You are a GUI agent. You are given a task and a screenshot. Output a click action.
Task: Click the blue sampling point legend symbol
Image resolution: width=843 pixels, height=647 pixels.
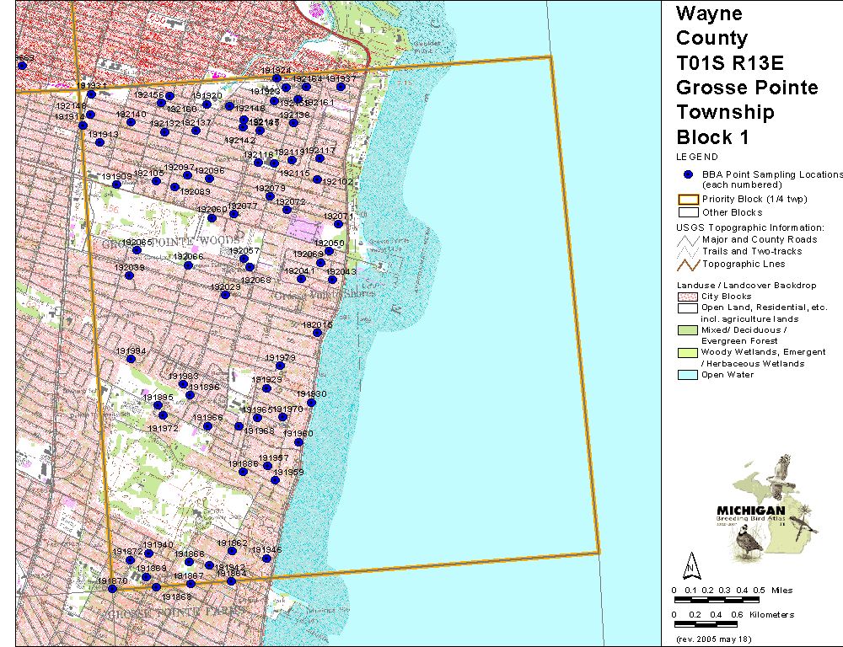(688, 174)
